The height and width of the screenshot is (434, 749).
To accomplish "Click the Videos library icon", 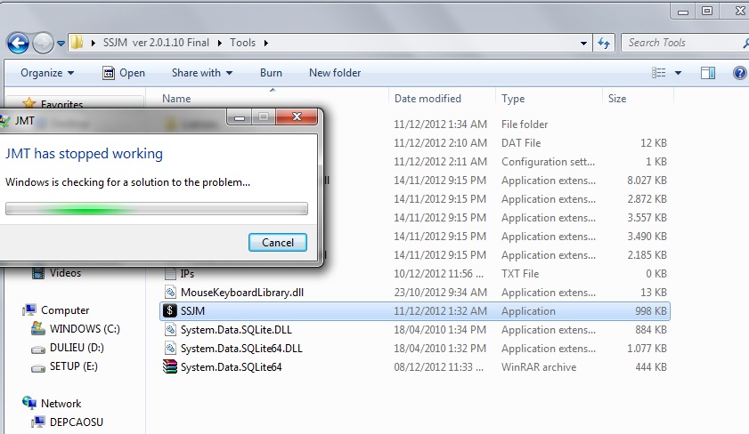I will pos(38,273).
